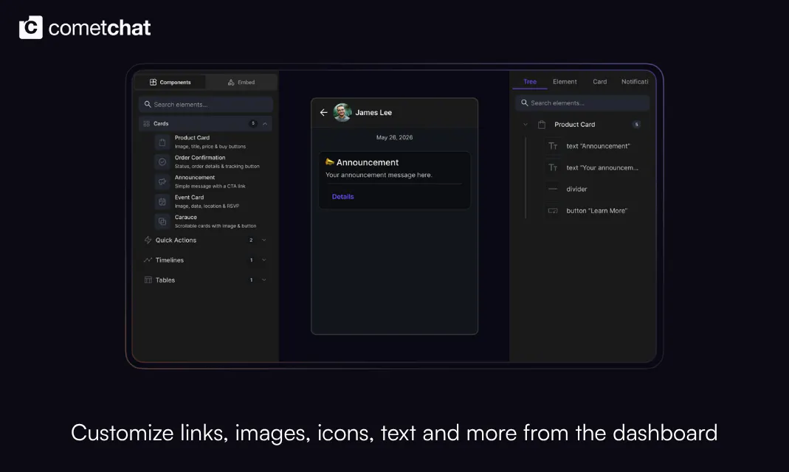Click the Tables grid icon
The height and width of the screenshot is (472, 789).
tap(148, 280)
